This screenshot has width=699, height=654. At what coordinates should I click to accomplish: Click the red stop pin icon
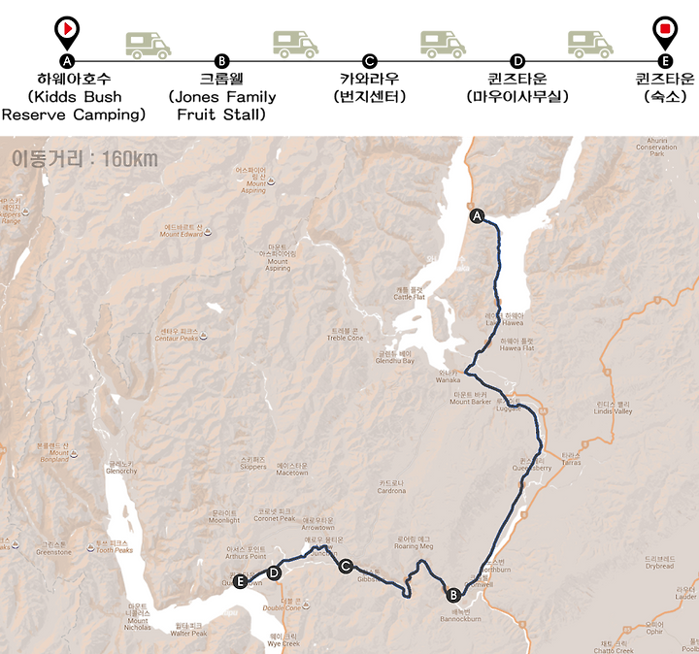(665, 32)
